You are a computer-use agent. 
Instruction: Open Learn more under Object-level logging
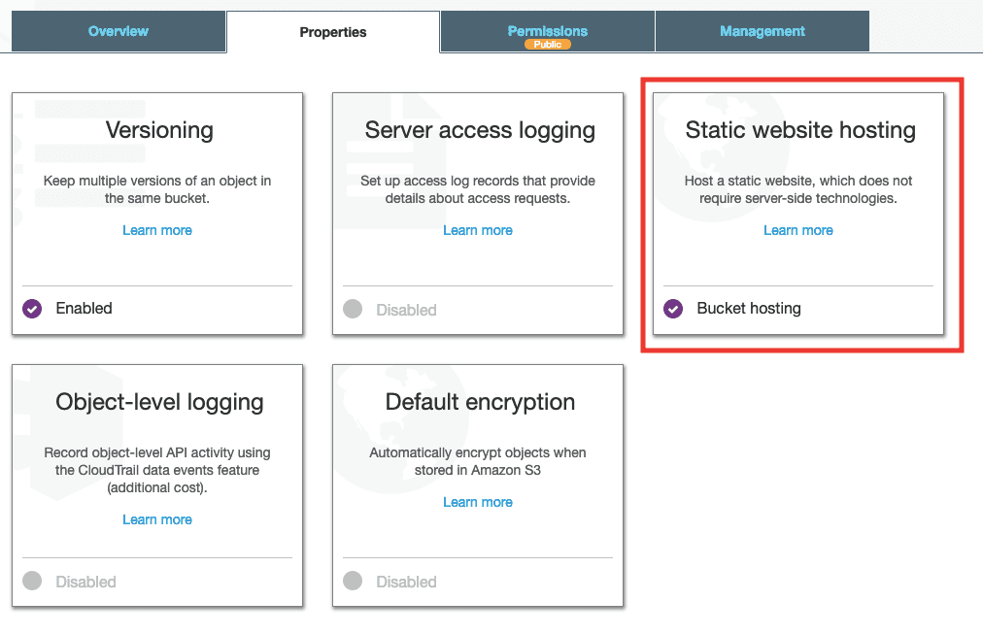coord(157,519)
